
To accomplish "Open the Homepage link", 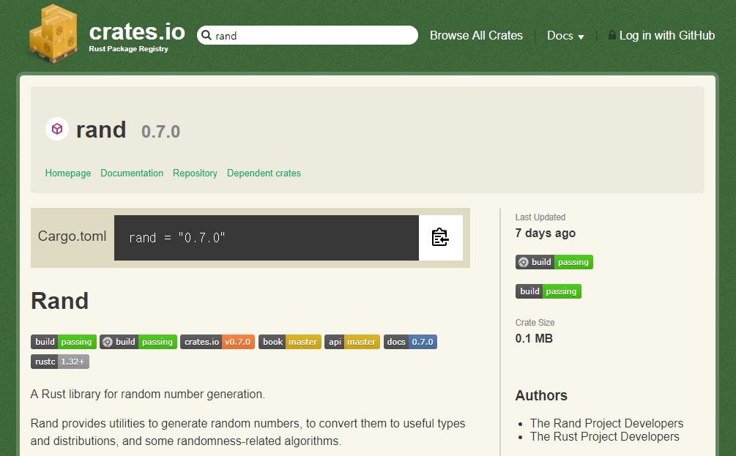I will pos(68,173).
